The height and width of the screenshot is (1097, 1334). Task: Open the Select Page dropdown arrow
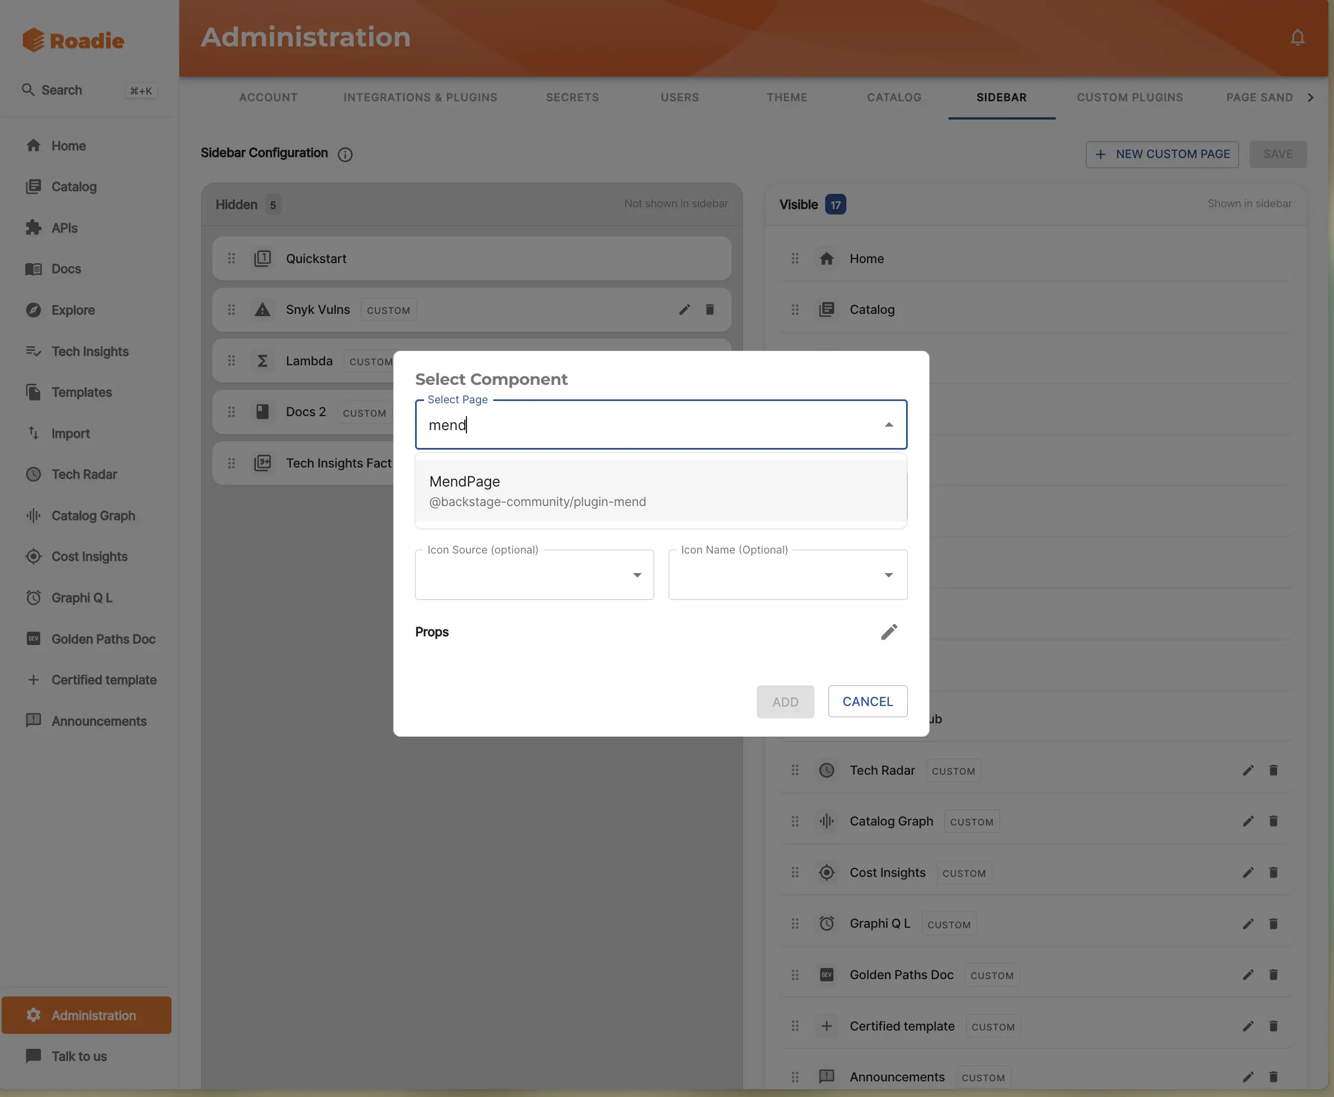pyautogui.click(x=889, y=424)
